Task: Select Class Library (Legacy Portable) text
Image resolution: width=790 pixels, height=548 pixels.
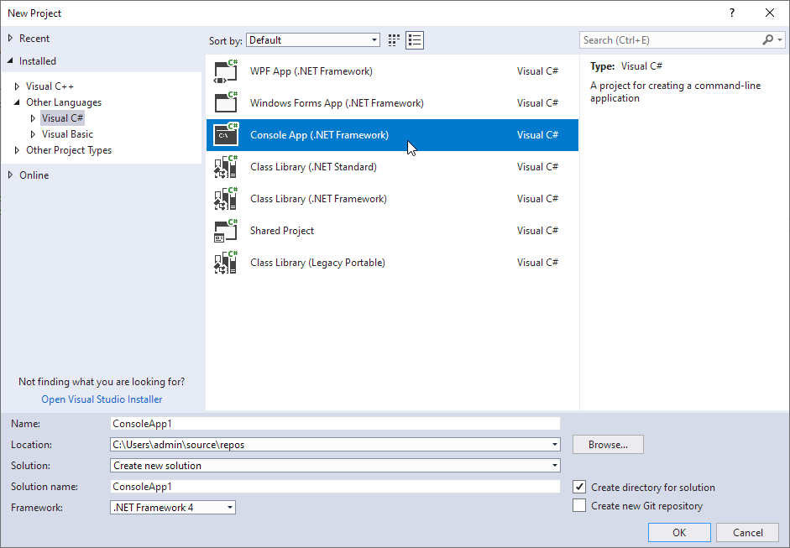Action: [x=317, y=263]
